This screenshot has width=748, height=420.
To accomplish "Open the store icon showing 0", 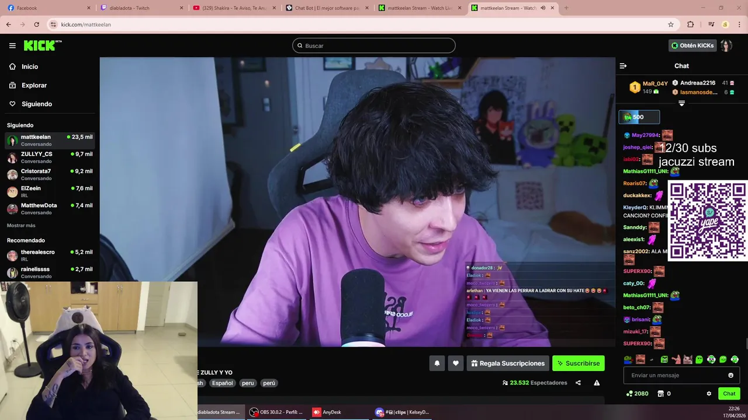I will coord(664,394).
